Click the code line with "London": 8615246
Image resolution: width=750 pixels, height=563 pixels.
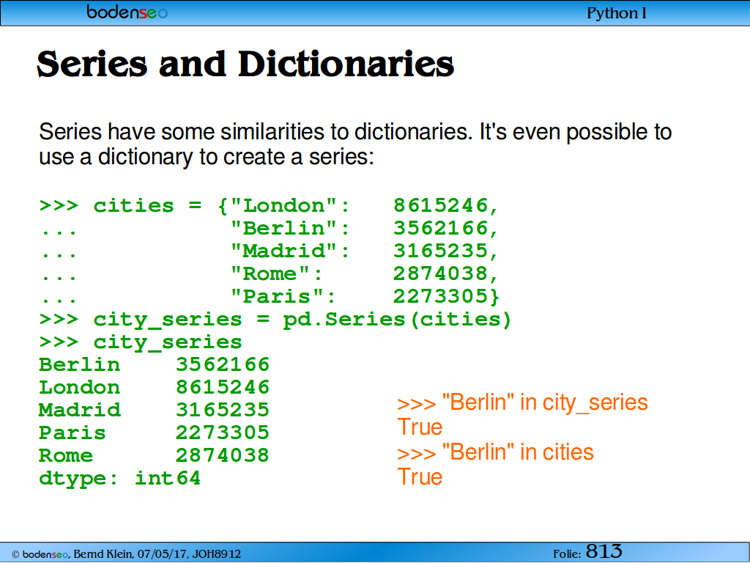tap(270, 206)
